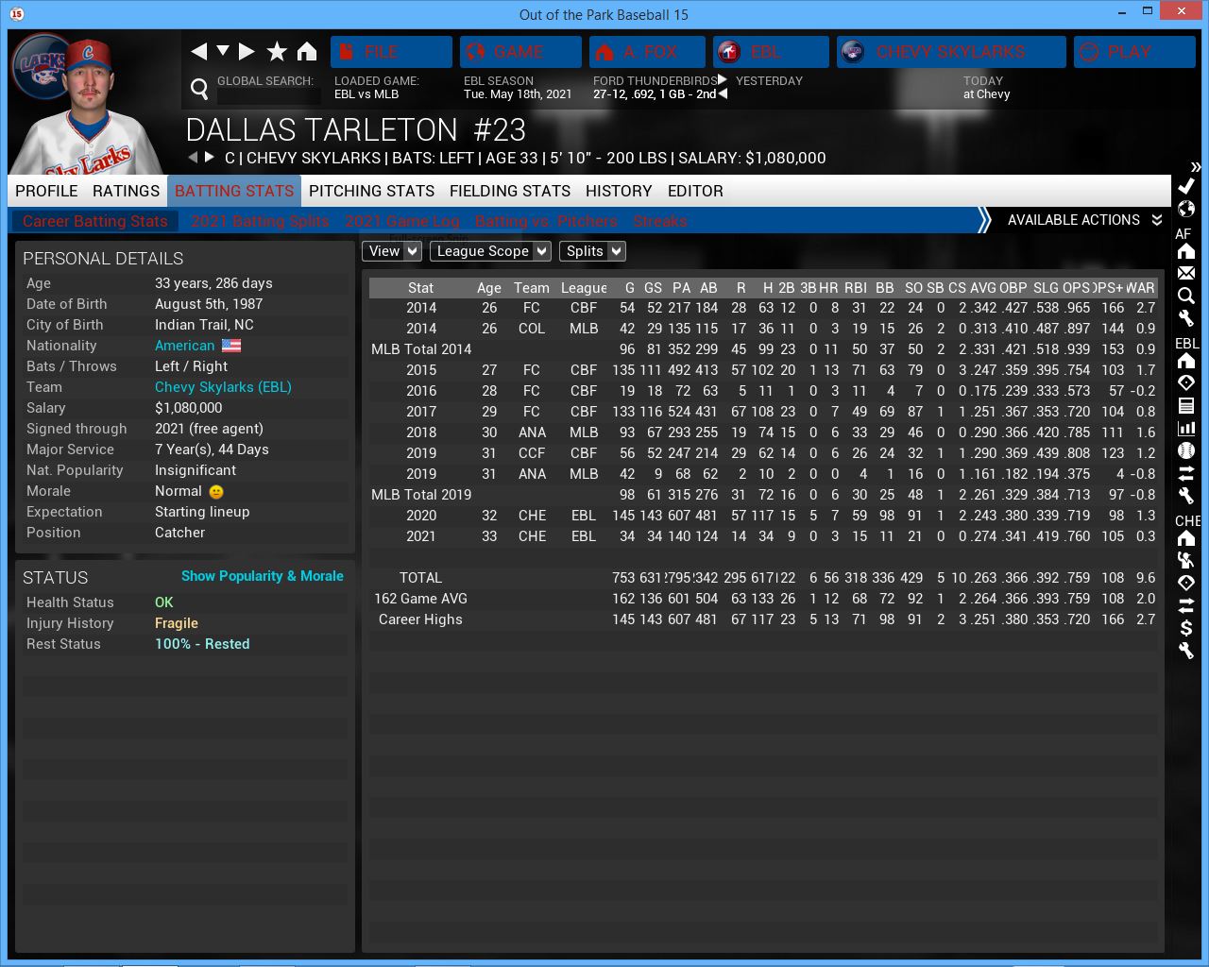The width and height of the screenshot is (1209, 967).
Task: Sort stats table by WAR column header
Action: (1140, 288)
